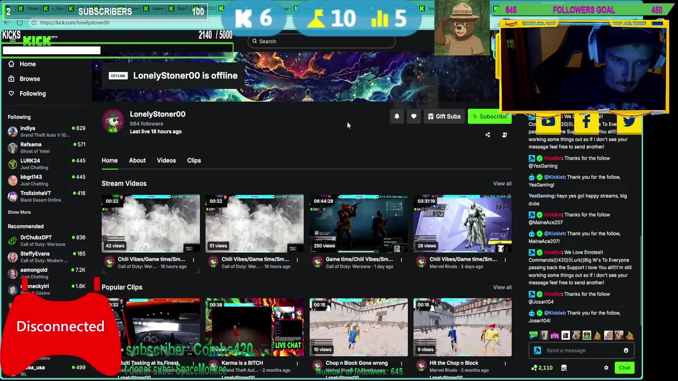Open chat settings gear icon
678x381 pixels.
point(606,368)
